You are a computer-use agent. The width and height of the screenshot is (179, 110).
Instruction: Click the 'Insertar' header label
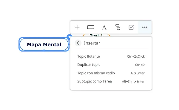click(92, 43)
